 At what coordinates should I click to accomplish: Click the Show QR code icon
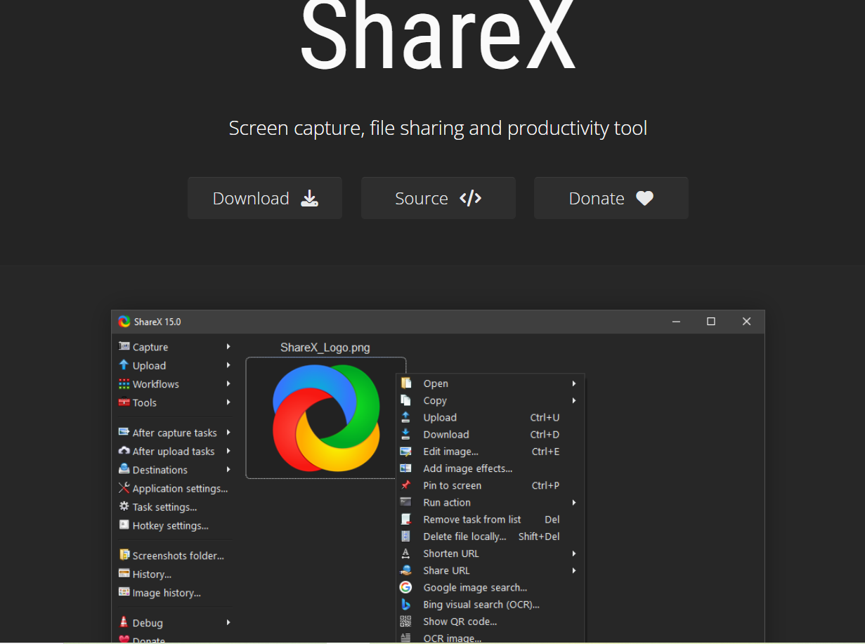click(405, 621)
